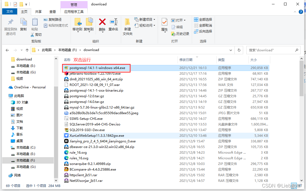This screenshot has height=191, width=306.
Task: Click Copy path (复制路径)
Action: [x=52, y=20]
